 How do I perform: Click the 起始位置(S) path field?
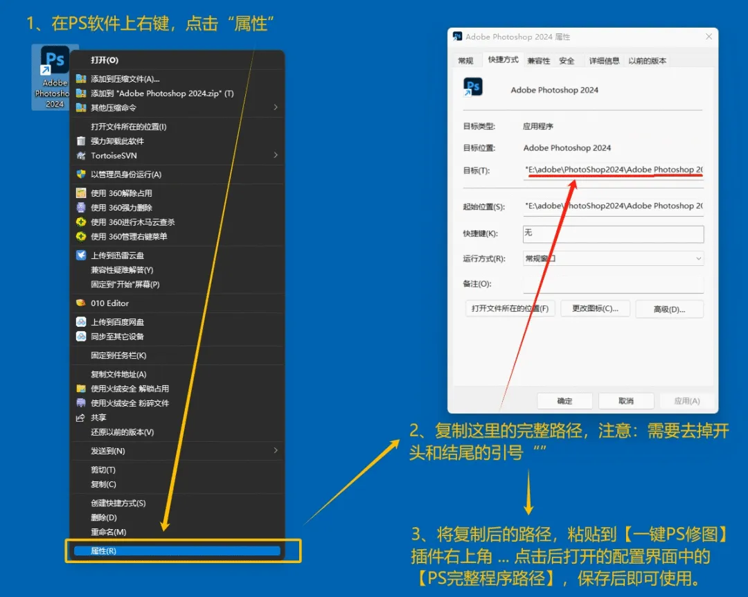click(613, 206)
